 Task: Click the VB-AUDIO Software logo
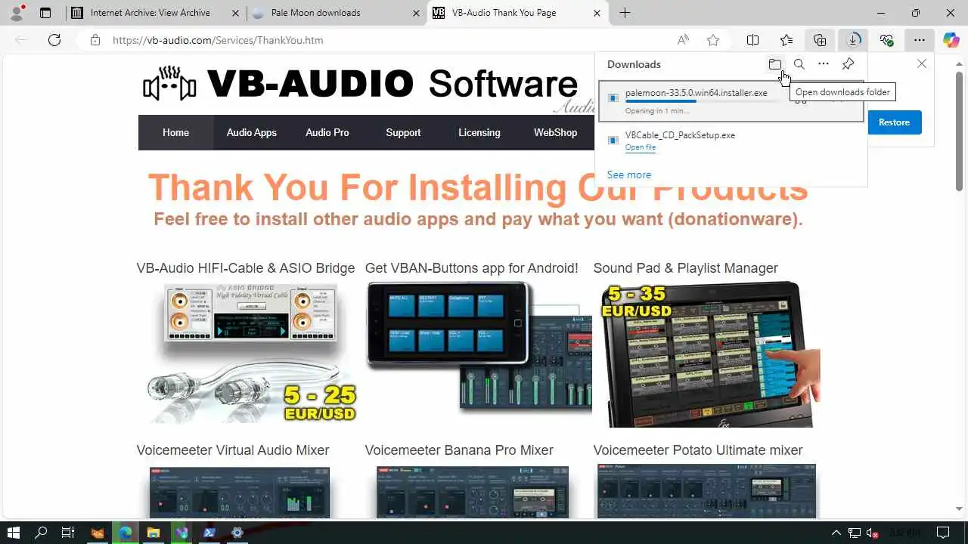[360, 84]
